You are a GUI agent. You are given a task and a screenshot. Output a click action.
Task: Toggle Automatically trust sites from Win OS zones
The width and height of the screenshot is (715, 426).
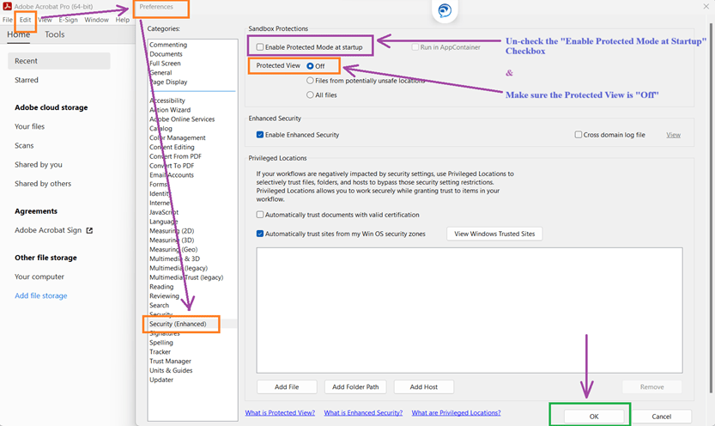pos(260,234)
